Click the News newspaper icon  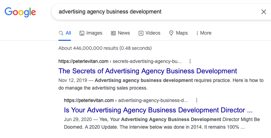(x=113, y=33)
